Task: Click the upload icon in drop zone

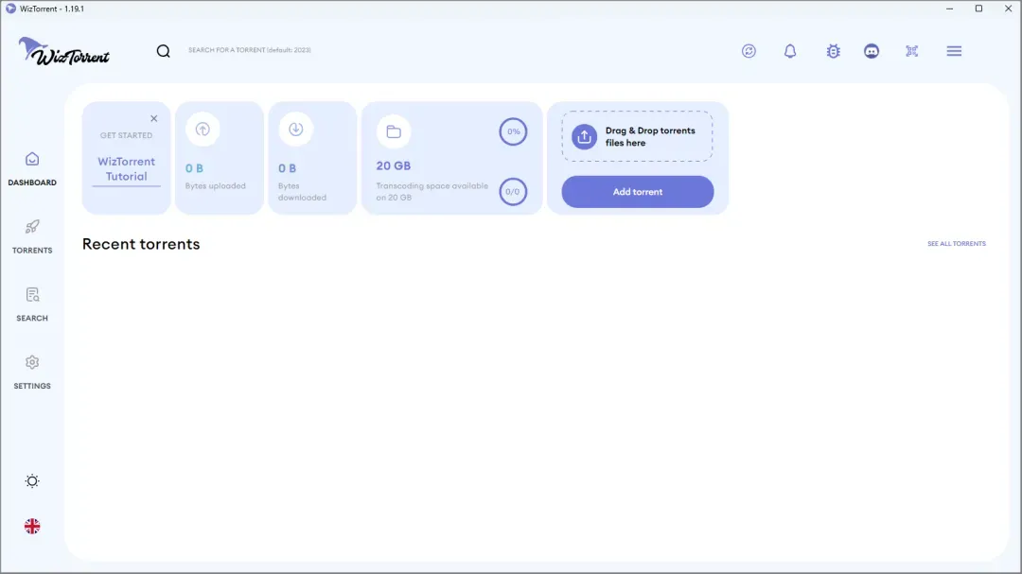Action: click(584, 137)
